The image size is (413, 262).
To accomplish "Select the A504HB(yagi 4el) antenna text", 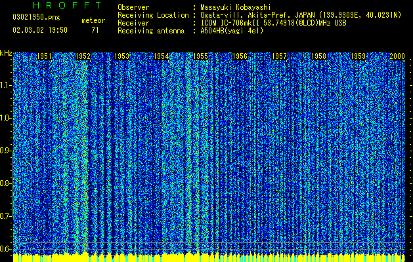I will (232, 31).
